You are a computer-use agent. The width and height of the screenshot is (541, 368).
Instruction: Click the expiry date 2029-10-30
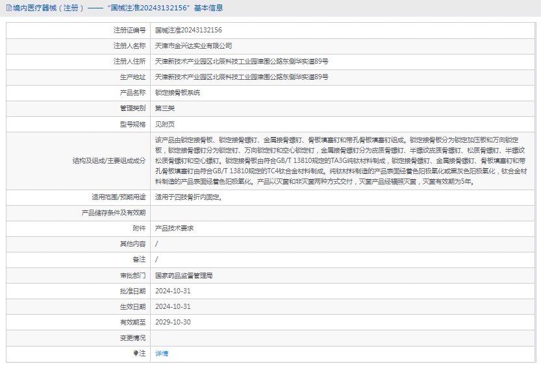point(173,322)
